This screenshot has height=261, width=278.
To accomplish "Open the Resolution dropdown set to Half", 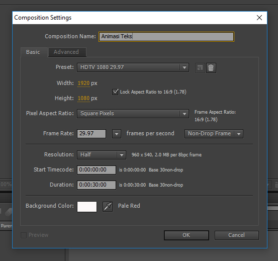I will coord(102,155).
